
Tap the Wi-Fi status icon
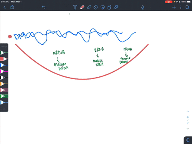(177, 2)
